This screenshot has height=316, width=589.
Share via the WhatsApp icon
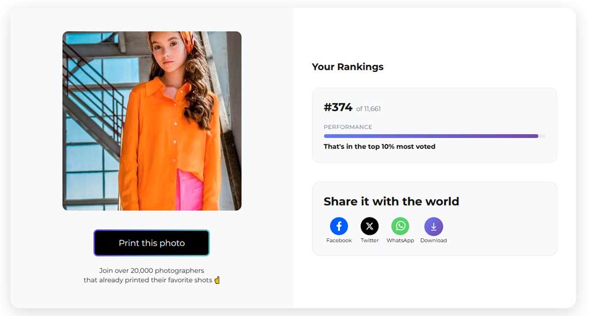tap(400, 226)
